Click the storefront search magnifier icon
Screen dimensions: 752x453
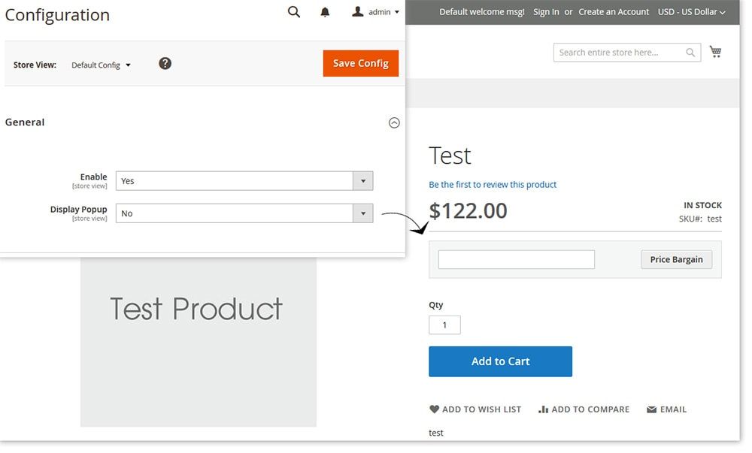pos(690,53)
